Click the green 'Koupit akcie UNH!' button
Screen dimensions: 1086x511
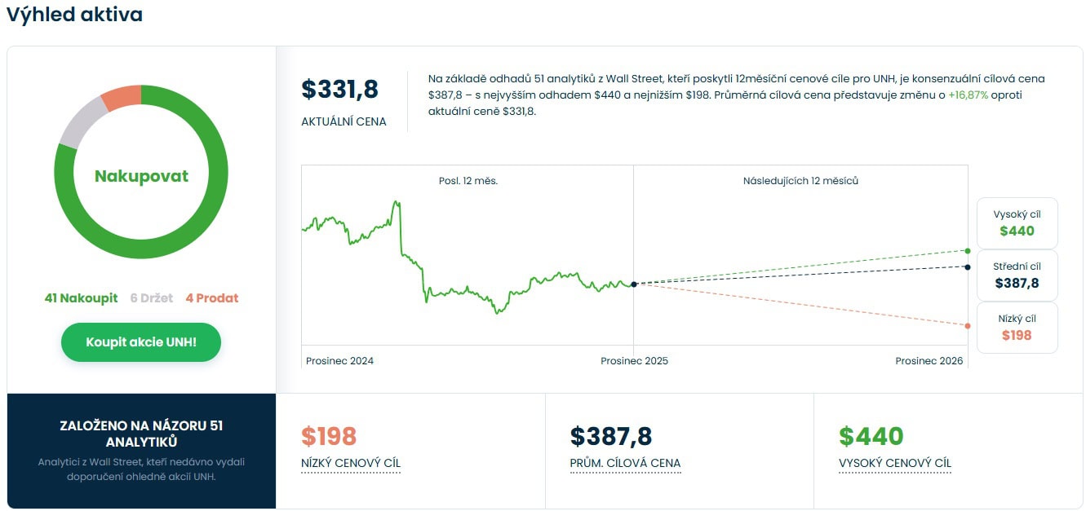tap(141, 342)
